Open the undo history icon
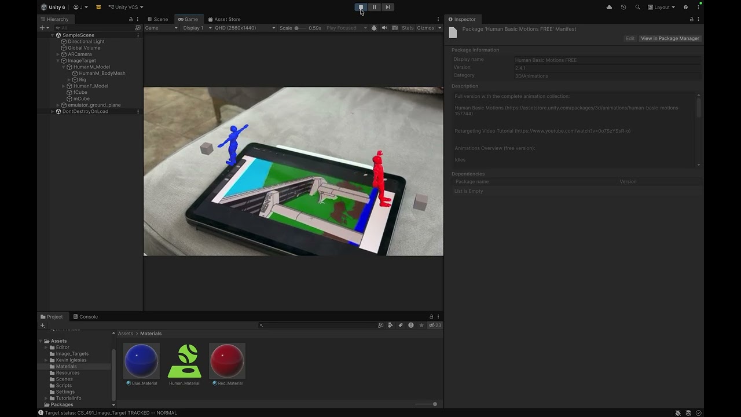 [623, 7]
